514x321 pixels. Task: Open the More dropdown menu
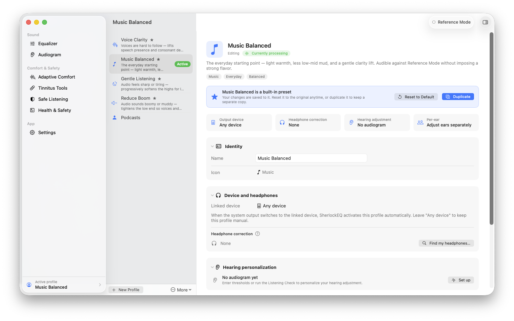coord(181,290)
